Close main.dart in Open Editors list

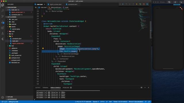pos(8,10)
